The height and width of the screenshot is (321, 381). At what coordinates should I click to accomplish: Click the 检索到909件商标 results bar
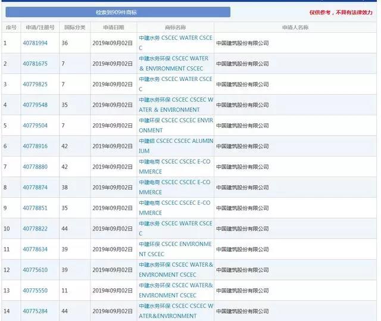tap(118, 12)
